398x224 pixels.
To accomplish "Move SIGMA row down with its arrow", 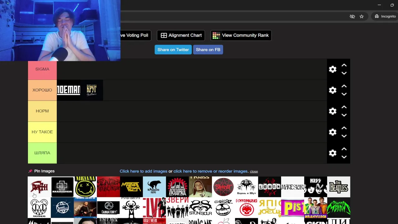I will (x=344, y=73).
